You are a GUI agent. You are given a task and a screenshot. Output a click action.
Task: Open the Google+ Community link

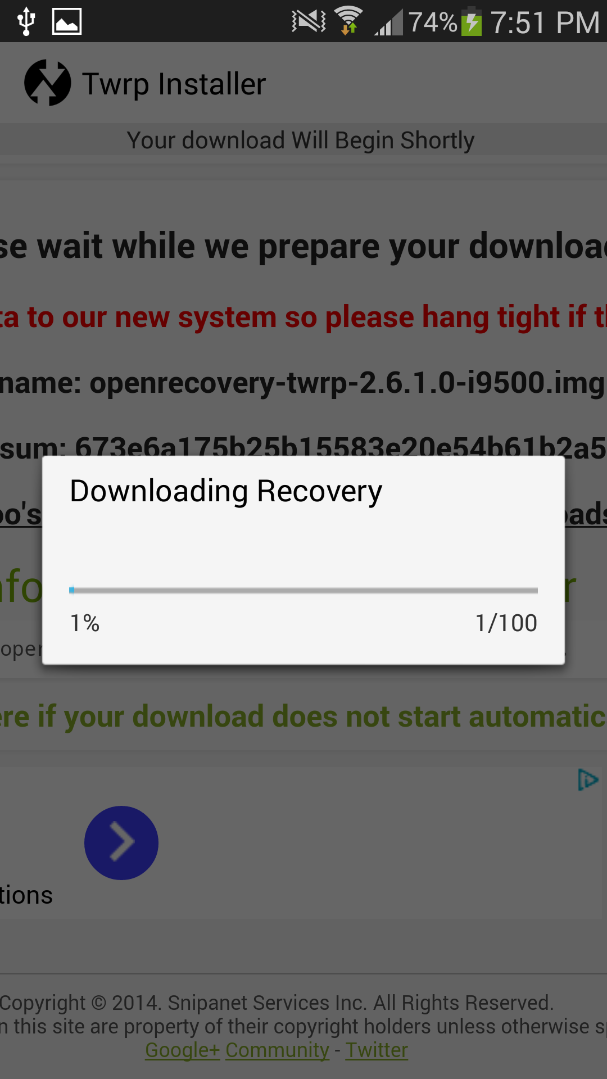tap(237, 1050)
